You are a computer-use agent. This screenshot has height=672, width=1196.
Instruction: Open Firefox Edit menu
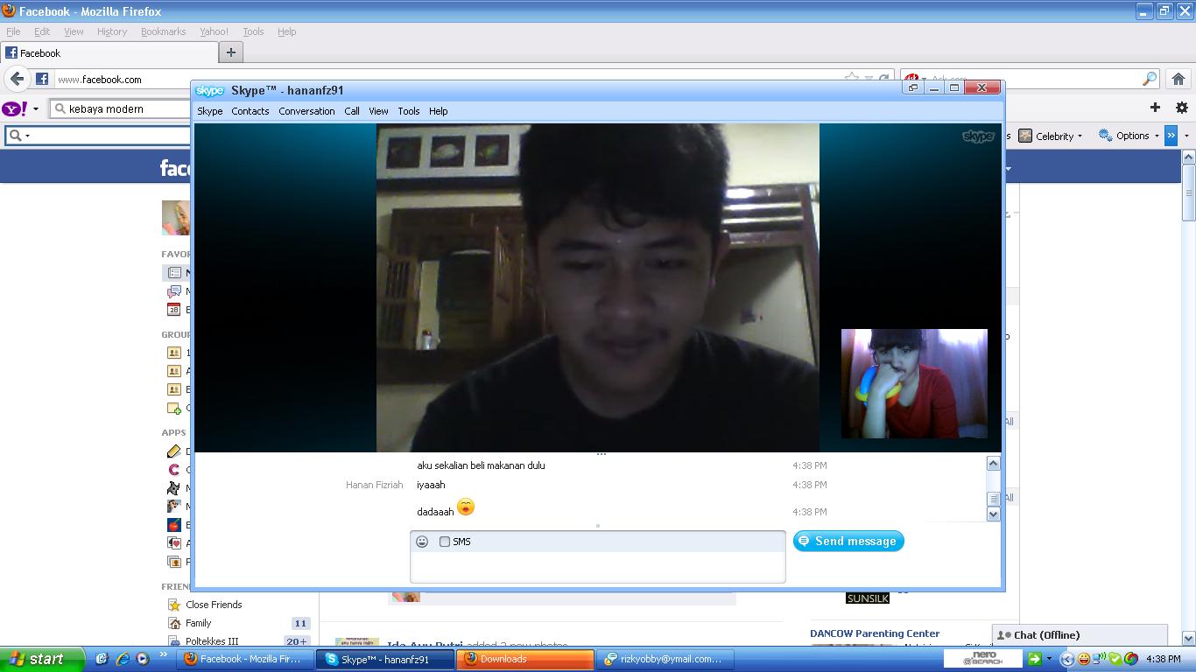point(42,31)
